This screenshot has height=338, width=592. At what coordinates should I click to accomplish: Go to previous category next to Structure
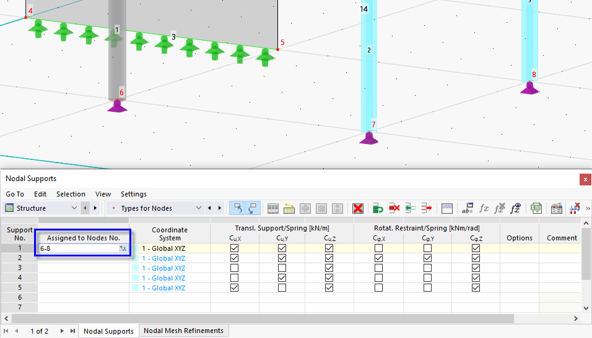click(85, 208)
